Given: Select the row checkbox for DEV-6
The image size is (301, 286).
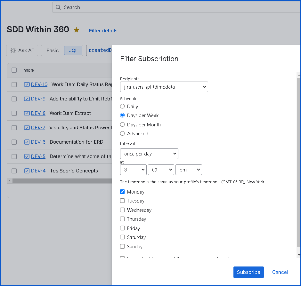Looking at the screenshot, I should [x=14, y=142].
